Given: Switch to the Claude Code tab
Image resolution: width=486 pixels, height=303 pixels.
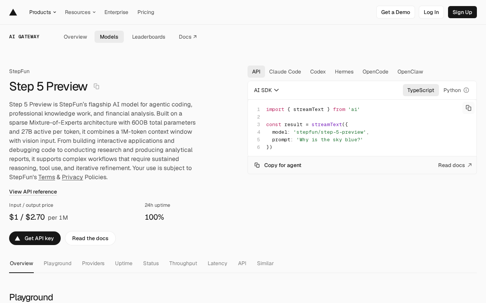Looking at the screenshot, I should click(285, 72).
